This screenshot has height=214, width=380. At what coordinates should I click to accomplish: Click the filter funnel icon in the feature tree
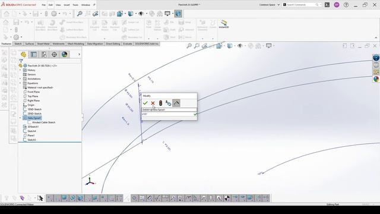tap(21, 61)
